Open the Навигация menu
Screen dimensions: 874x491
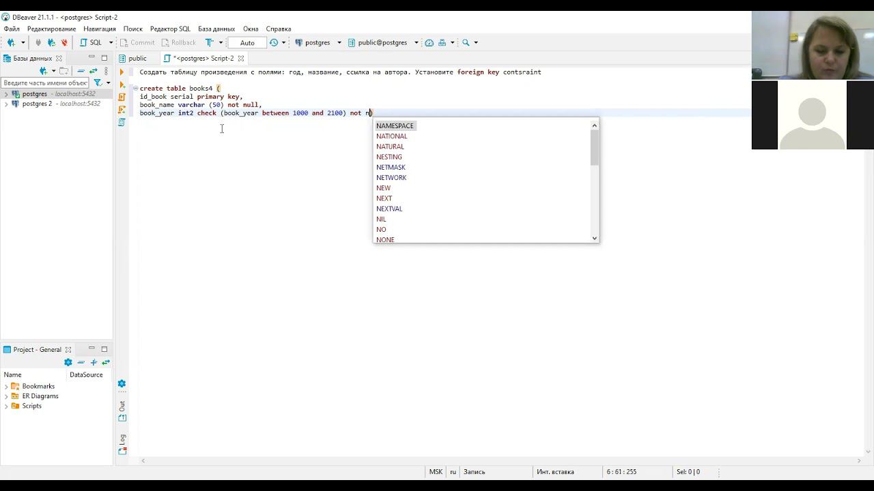tap(100, 29)
